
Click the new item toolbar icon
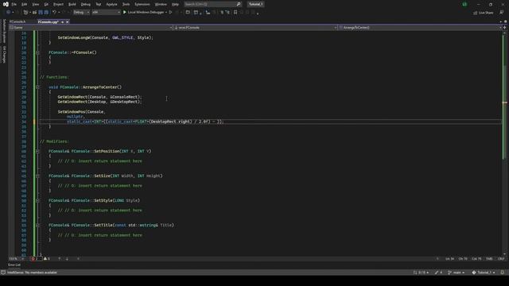(25, 13)
